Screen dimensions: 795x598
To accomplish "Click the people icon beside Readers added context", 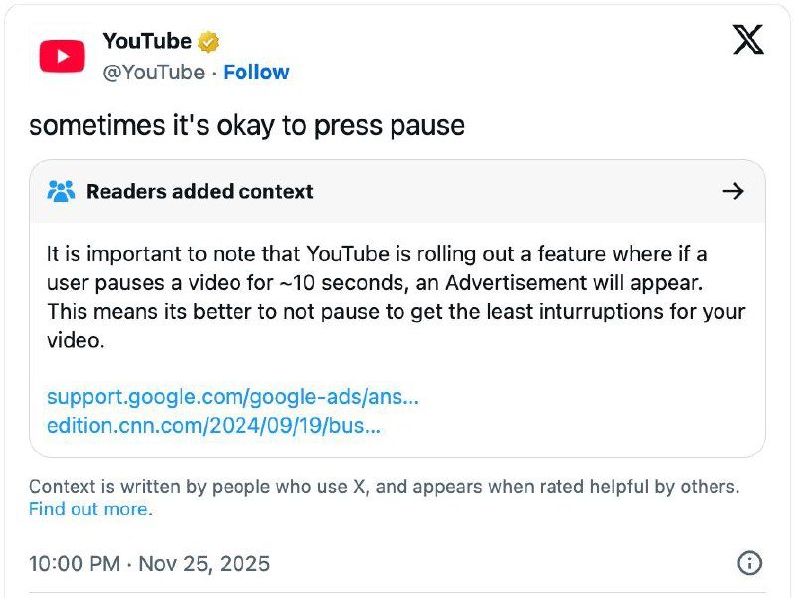I will [61, 191].
